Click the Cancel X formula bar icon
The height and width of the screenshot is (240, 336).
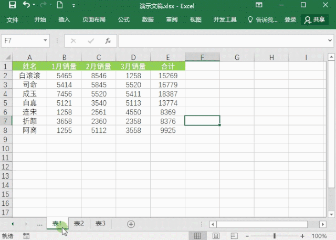[x=73, y=41]
